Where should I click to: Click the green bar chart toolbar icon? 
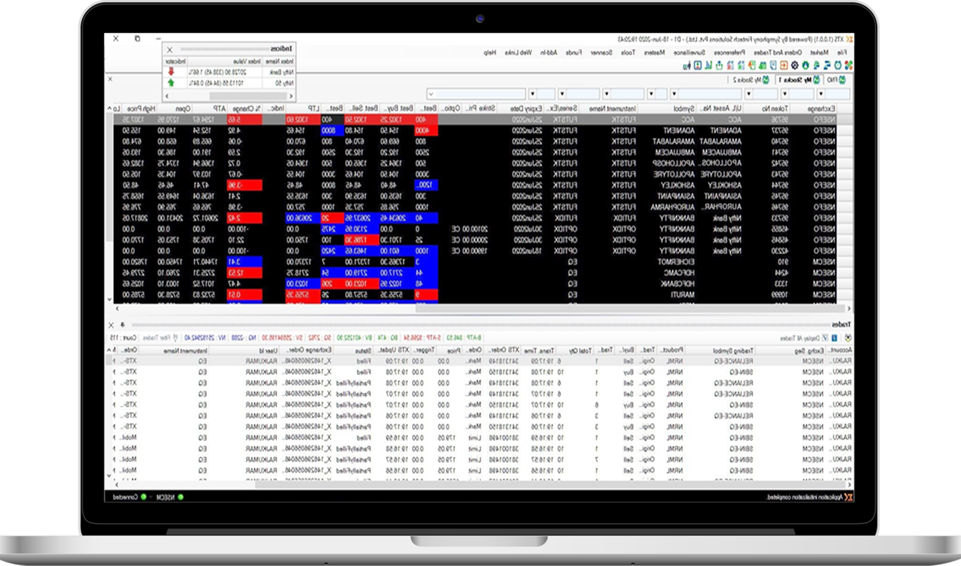(708, 65)
